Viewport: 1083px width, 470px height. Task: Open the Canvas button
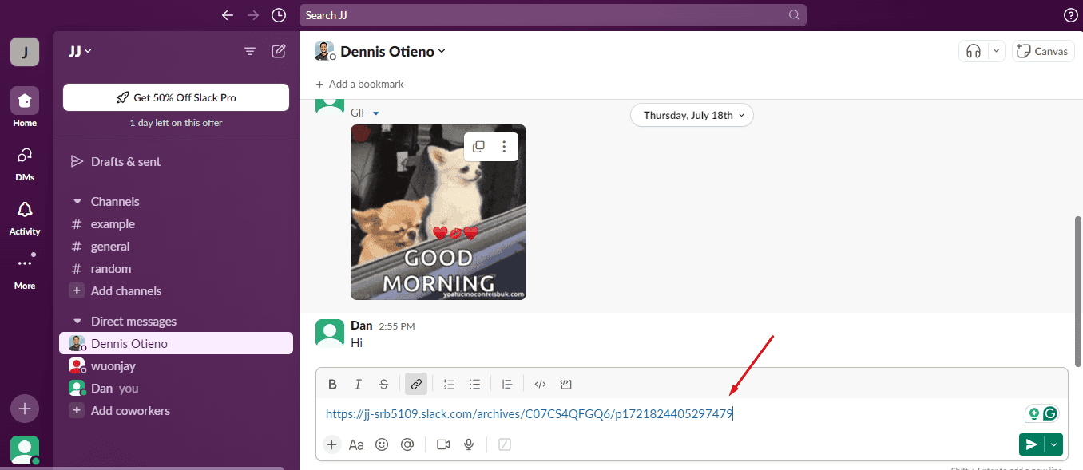pos(1043,51)
